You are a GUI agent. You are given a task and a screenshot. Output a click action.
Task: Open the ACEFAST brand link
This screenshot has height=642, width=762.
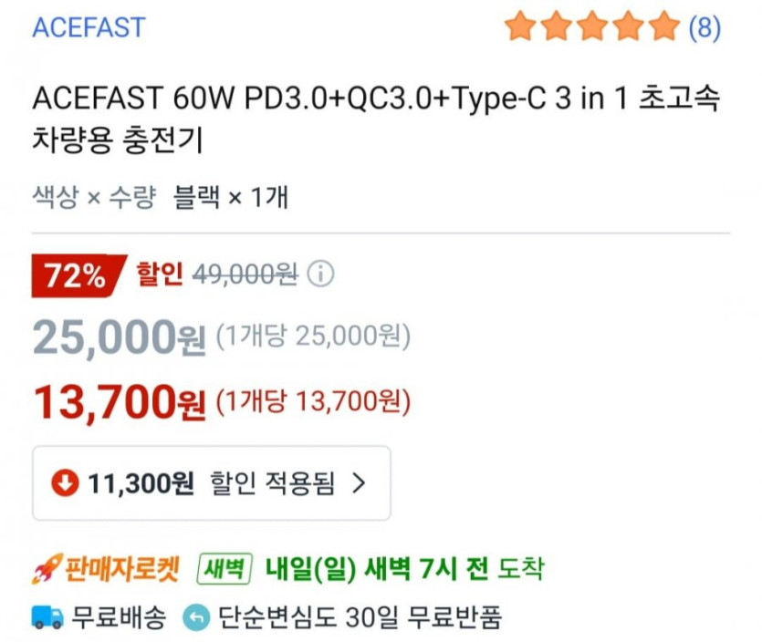89,27
